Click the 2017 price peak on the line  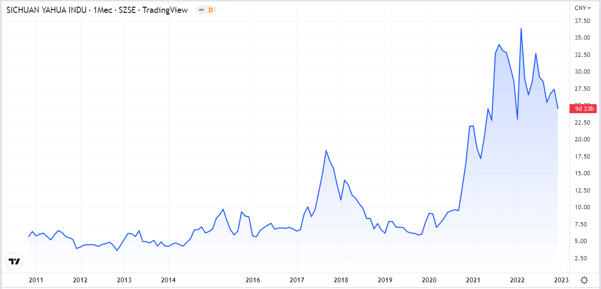(326, 151)
